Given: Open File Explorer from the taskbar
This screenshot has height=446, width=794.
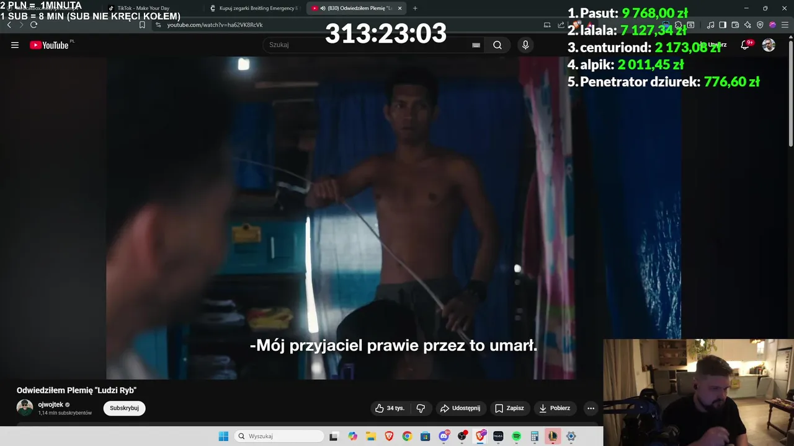Looking at the screenshot, I should point(370,436).
